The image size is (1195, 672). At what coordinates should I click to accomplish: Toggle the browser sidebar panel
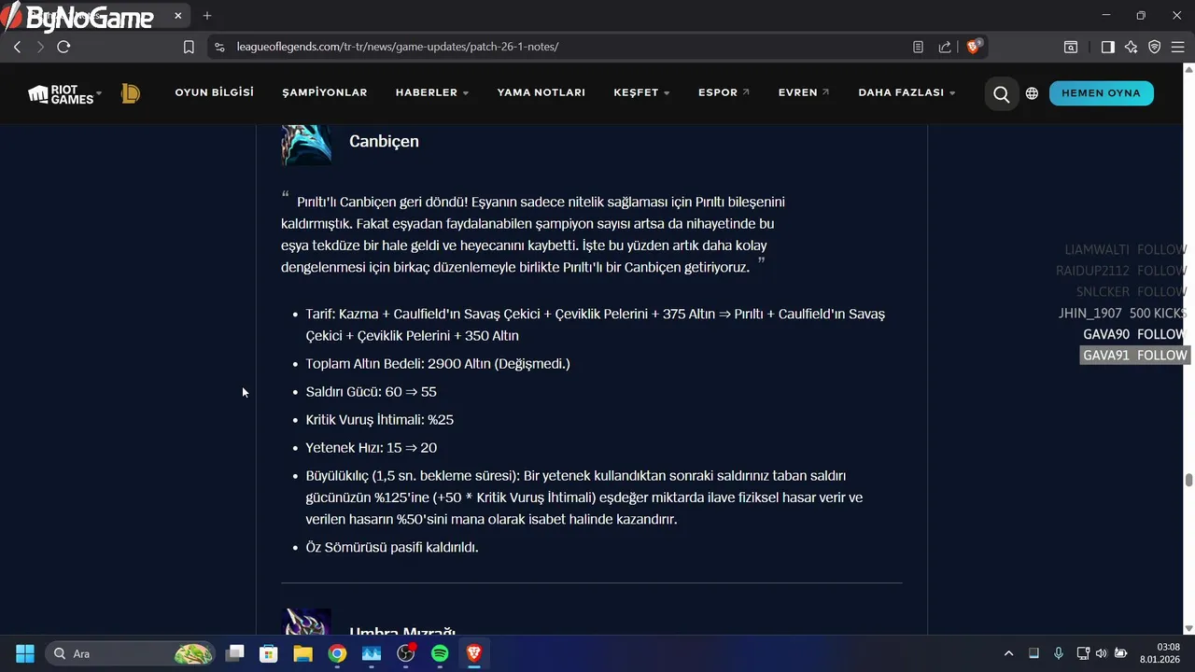(1107, 47)
